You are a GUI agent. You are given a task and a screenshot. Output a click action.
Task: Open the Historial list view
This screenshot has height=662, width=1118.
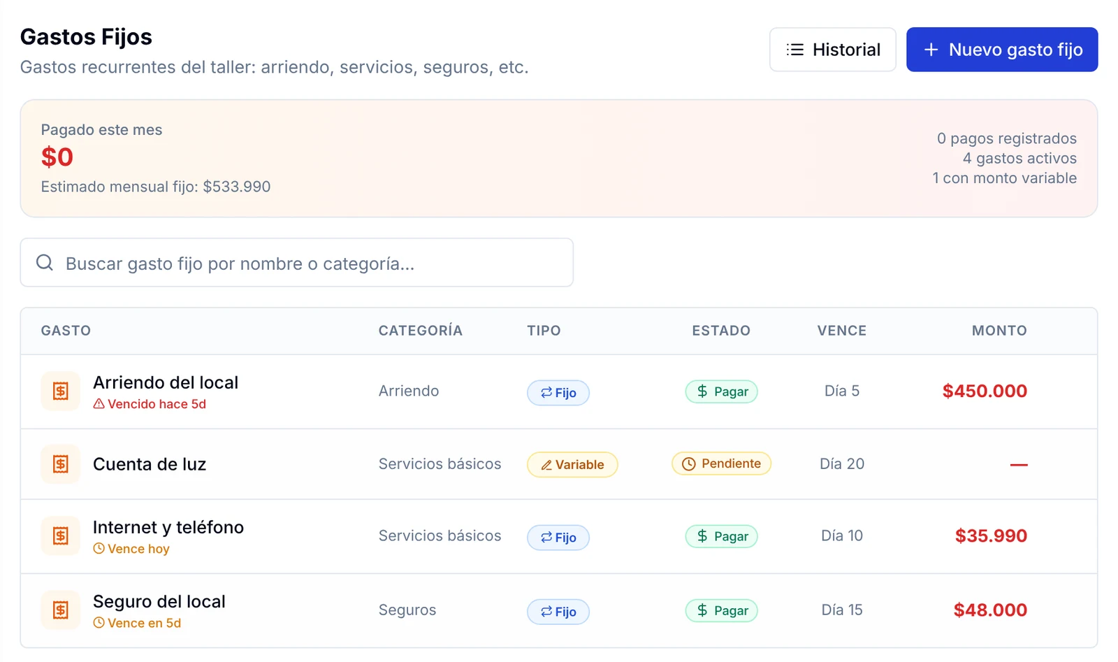(x=832, y=50)
